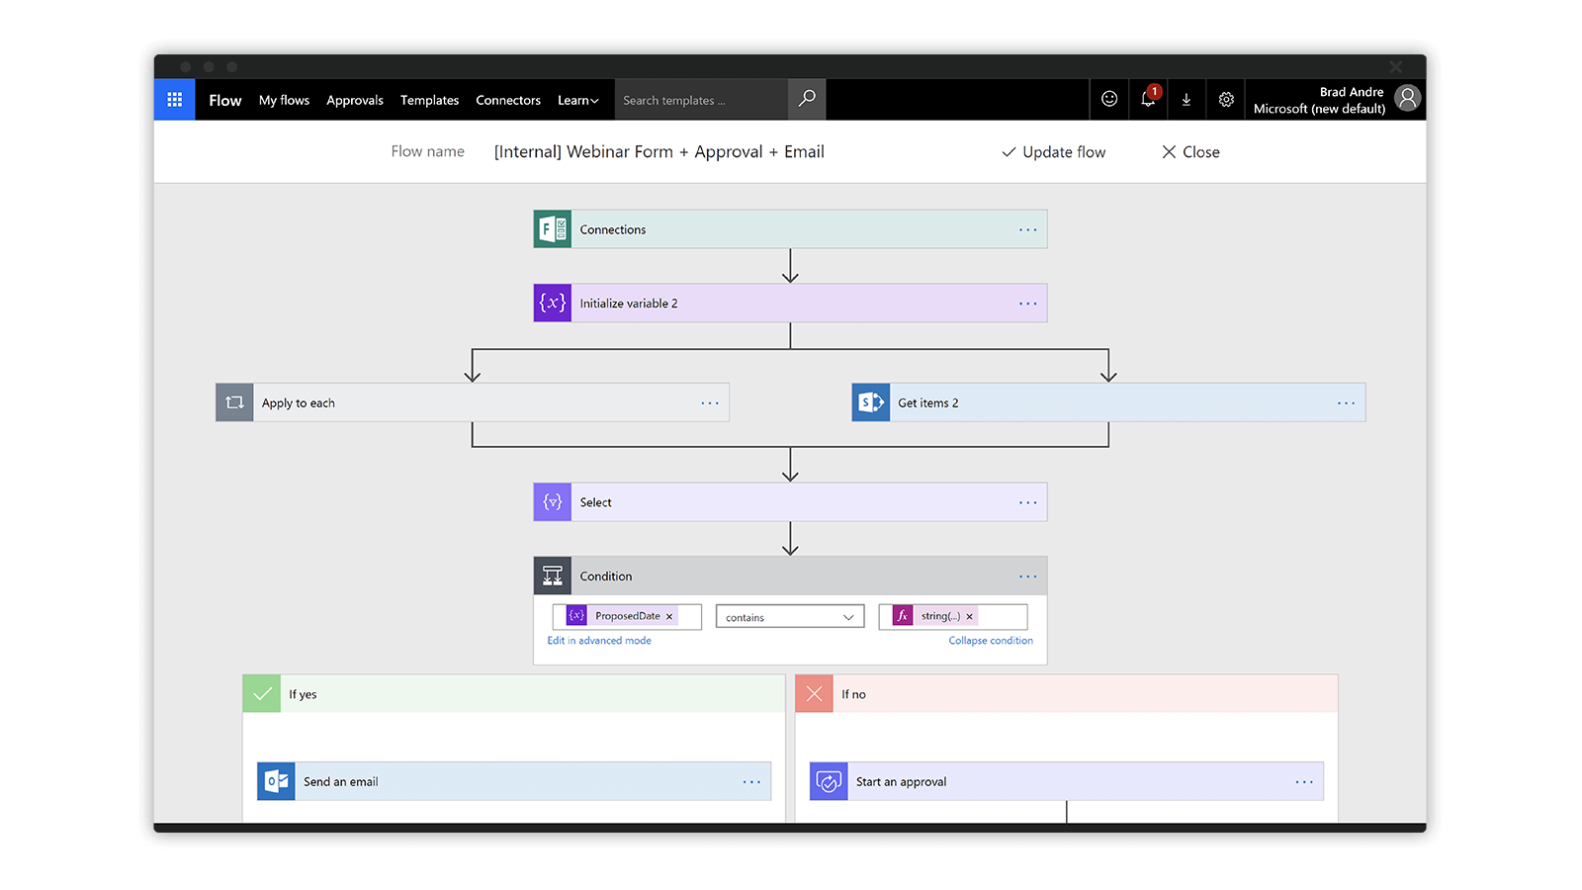
Task: Expand the Send an email action
Action: pos(514,781)
